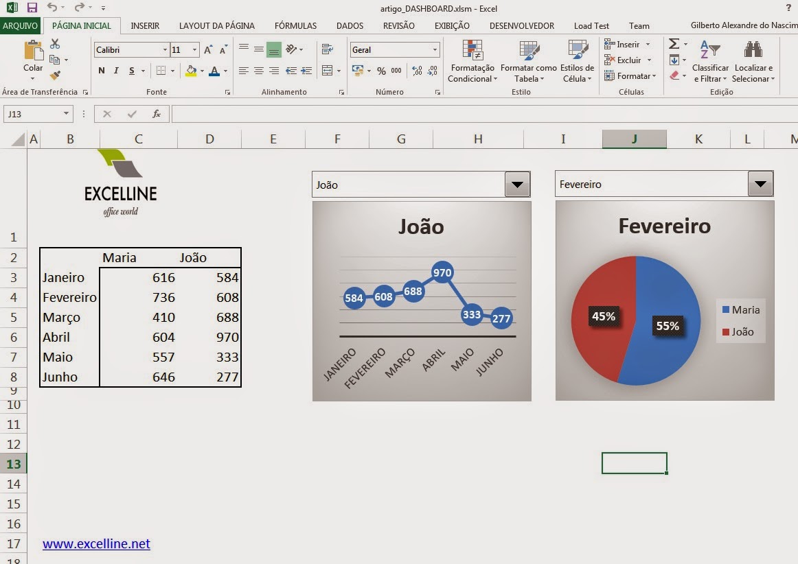The height and width of the screenshot is (564, 798).
Task: Apply the percentage number format icon
Action: point(381,71)
